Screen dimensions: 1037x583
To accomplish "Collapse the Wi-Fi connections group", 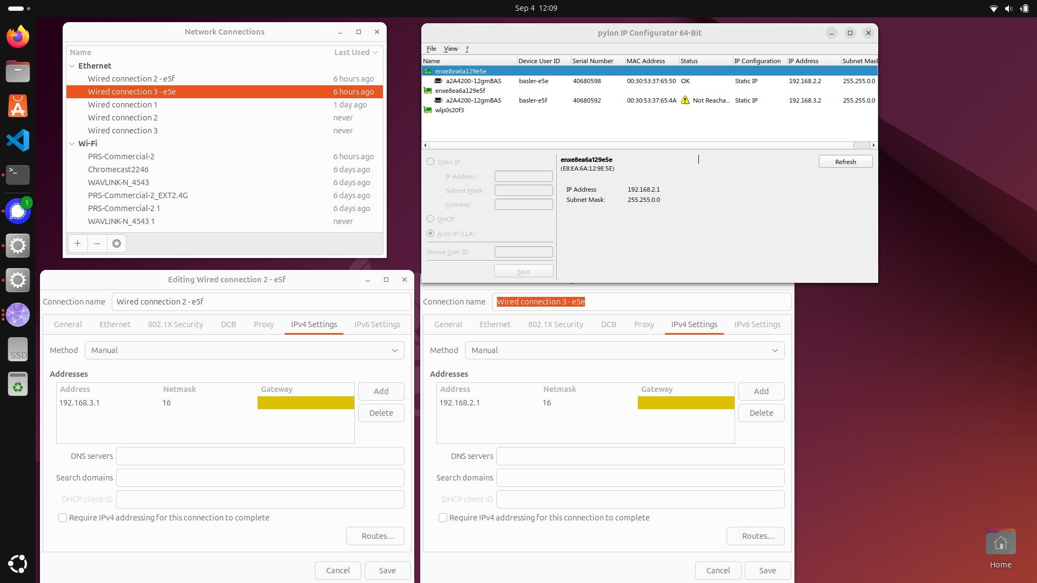I will tap(72, 144).
